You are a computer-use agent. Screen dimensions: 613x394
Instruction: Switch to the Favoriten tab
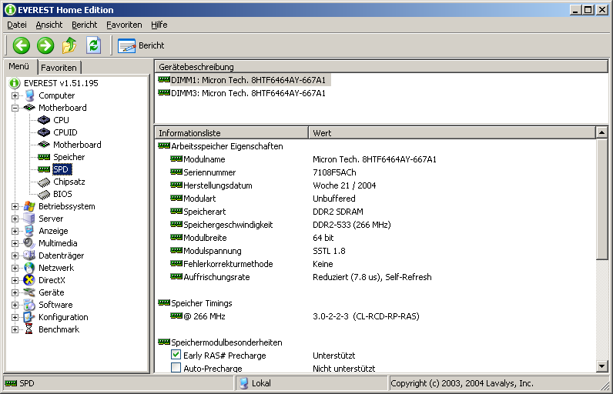point(59,68)
